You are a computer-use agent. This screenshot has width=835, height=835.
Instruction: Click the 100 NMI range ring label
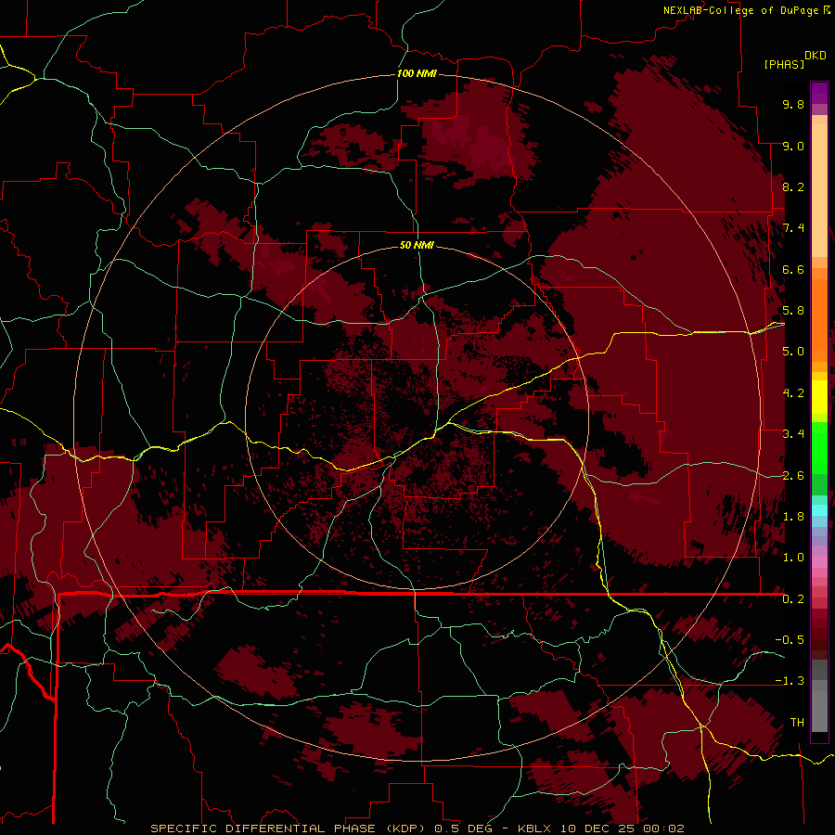[x=417, y=73]
